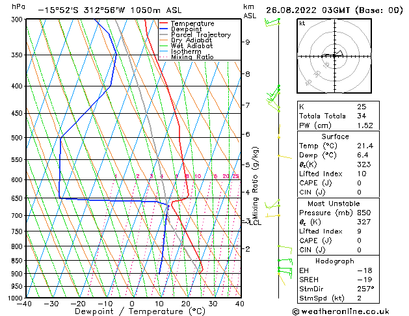The height and width of the screenshot is (316, 409).
Task: Click the 300 hPa pressure axis label
Action: 18,20
